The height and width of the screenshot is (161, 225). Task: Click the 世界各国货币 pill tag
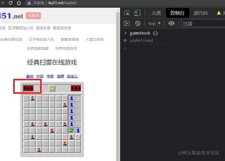66,48
